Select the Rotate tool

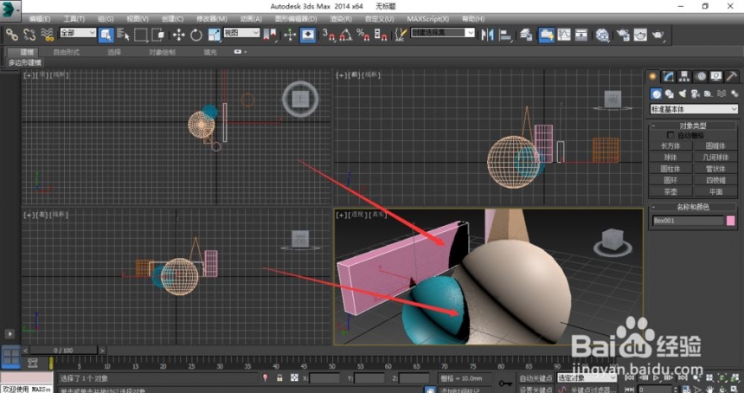(x=196, y=35)
